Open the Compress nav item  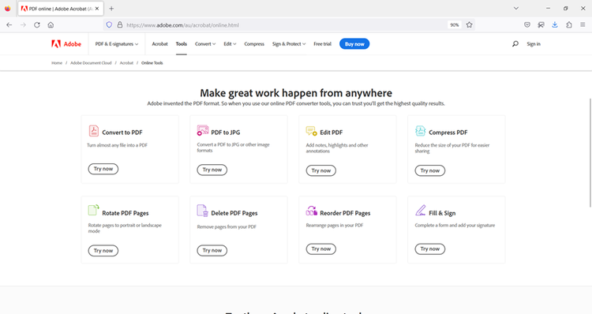pos(254,43)
